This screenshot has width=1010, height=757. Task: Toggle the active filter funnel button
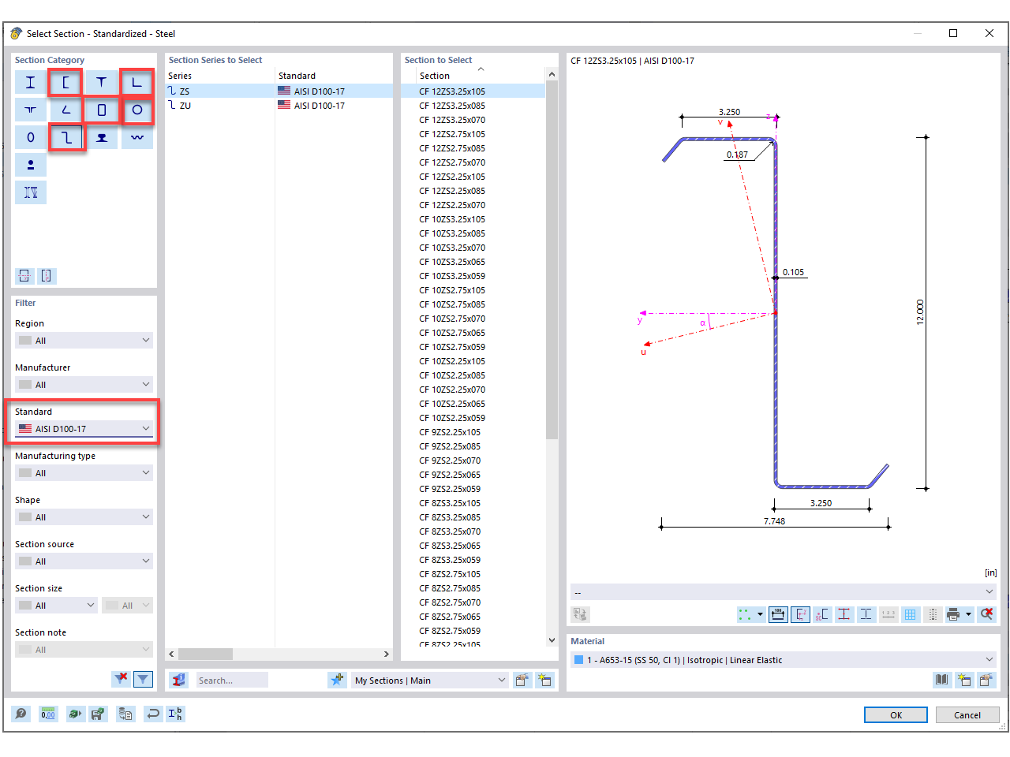click(143, 679)
